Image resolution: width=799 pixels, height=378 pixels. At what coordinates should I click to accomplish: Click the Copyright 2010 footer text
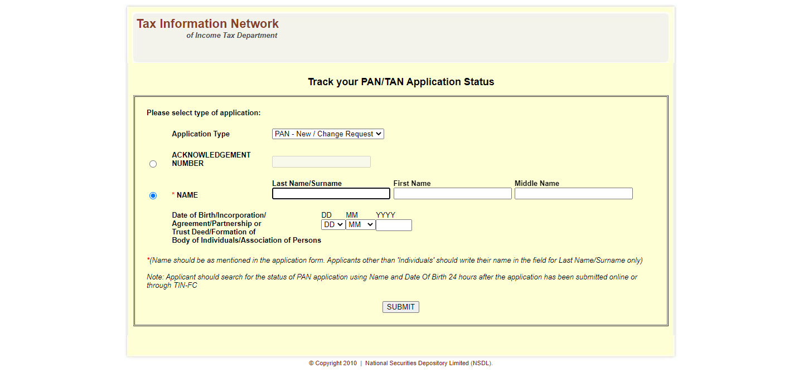pos(333,364)
